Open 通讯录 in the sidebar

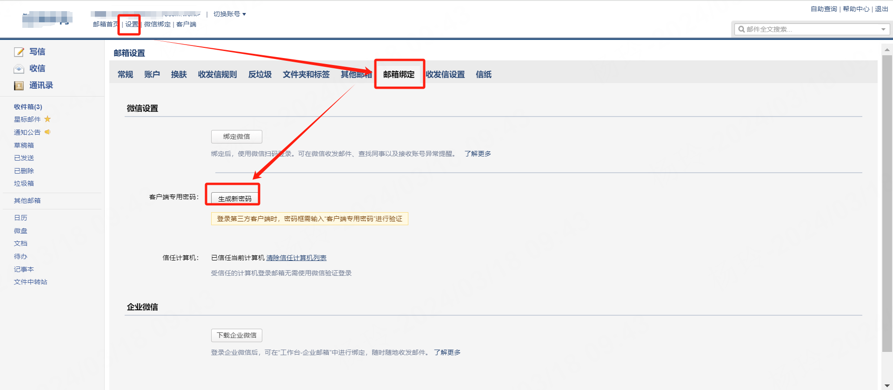[x=41, y=85]
